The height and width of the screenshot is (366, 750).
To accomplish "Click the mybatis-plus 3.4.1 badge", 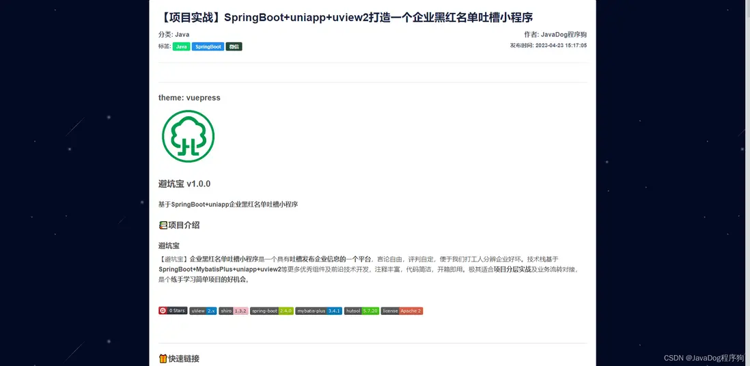I will coord(318,311).
